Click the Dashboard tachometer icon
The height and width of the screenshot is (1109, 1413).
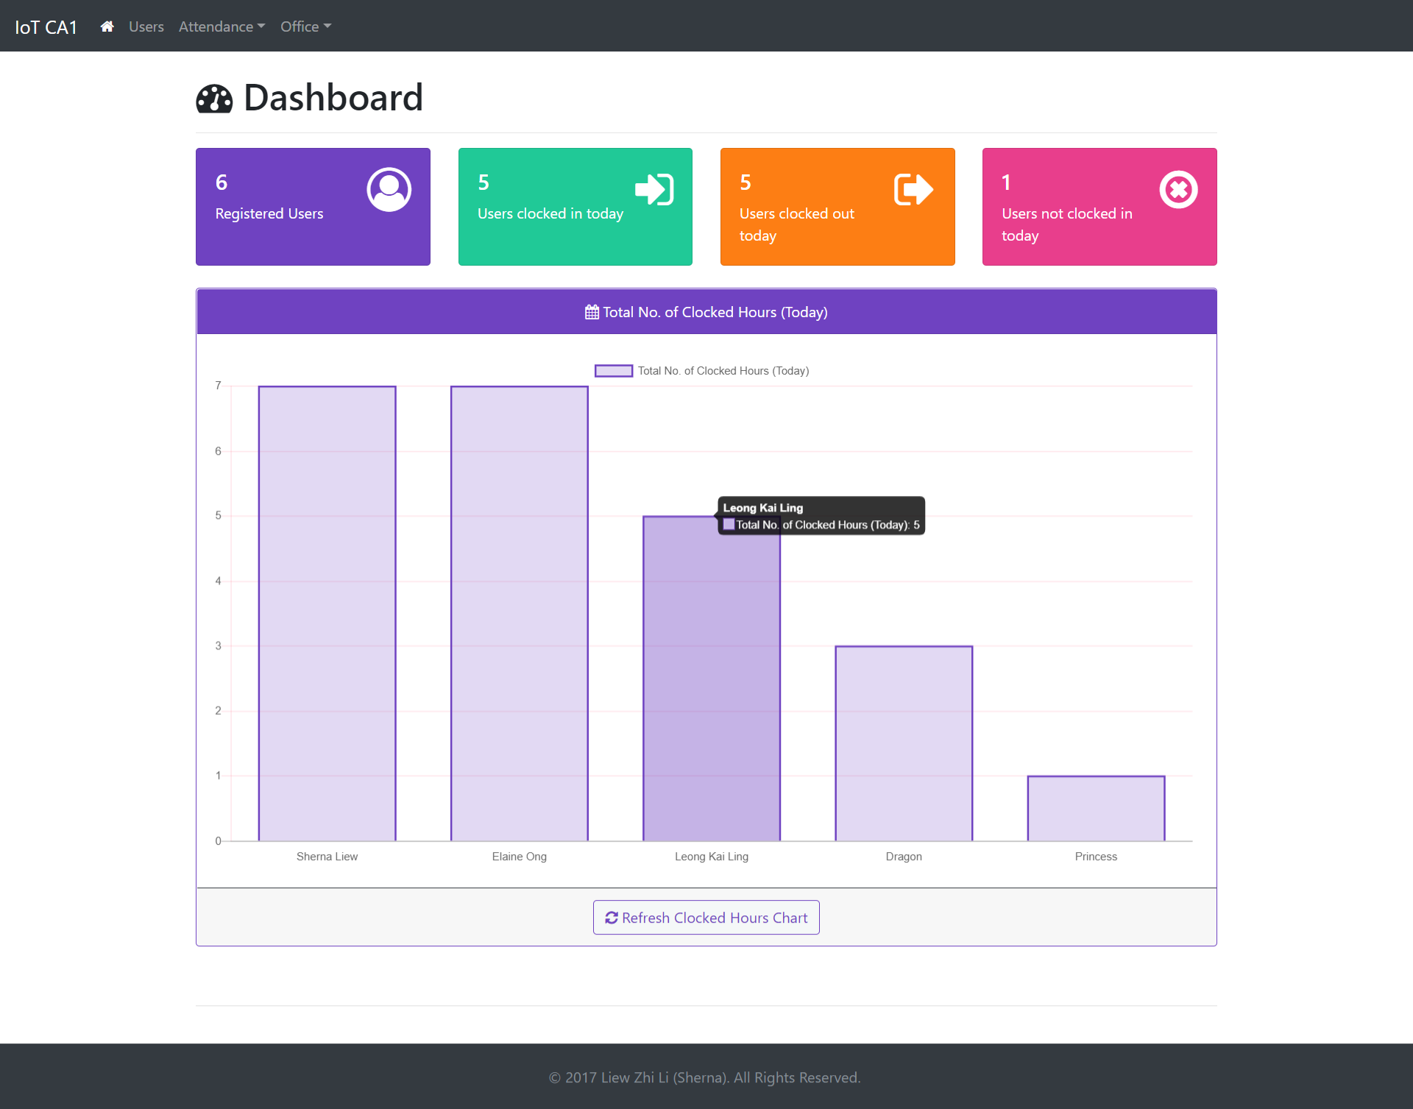(213, 97)
